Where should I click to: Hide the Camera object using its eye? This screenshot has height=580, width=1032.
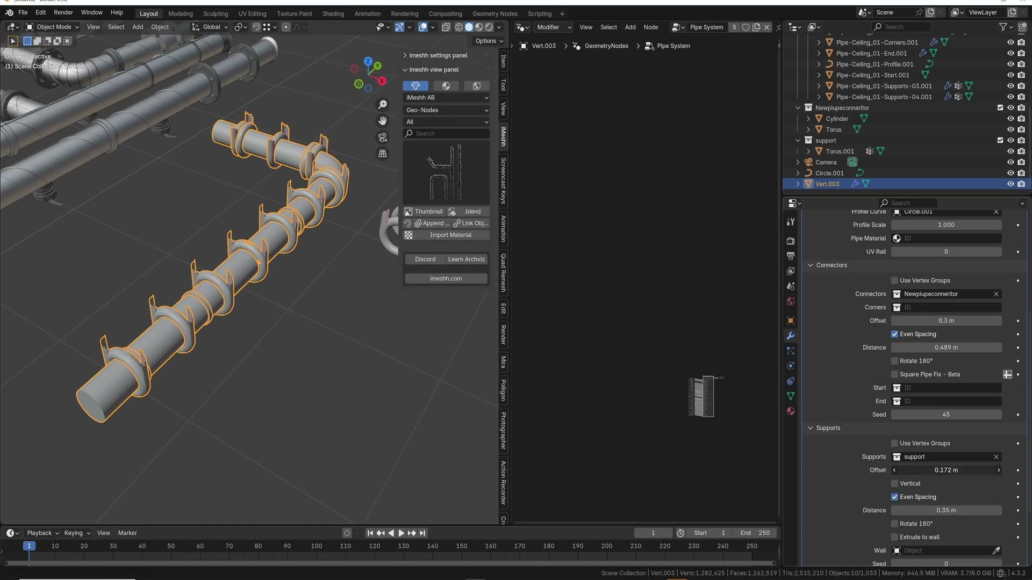[x=1010, y=162]
